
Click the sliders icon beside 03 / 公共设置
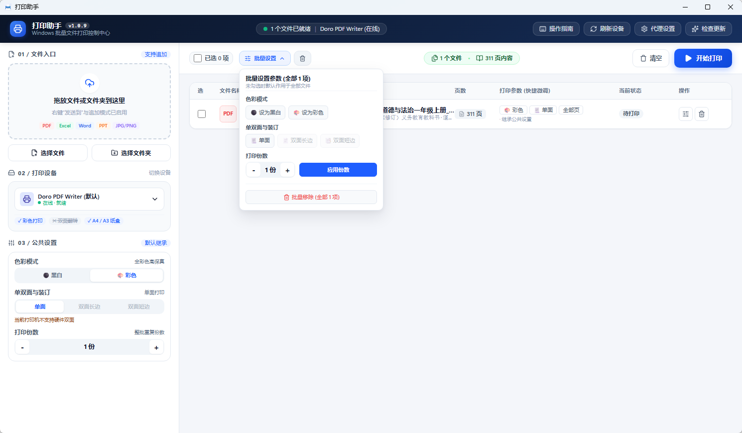coord(11,243)
